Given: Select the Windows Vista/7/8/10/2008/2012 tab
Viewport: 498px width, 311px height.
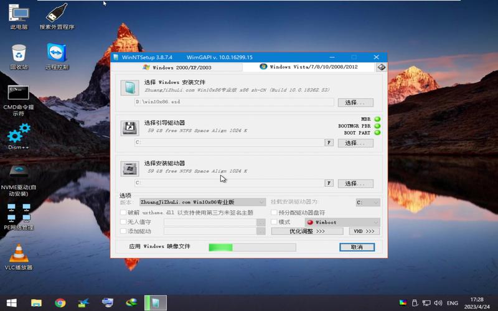Looking at the screenshot, I should click(x=309, y=67).
